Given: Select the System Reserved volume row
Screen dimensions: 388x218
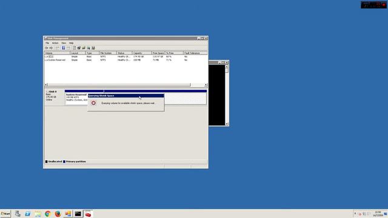Looking at the screenshot, I should (x=125, y=60).
